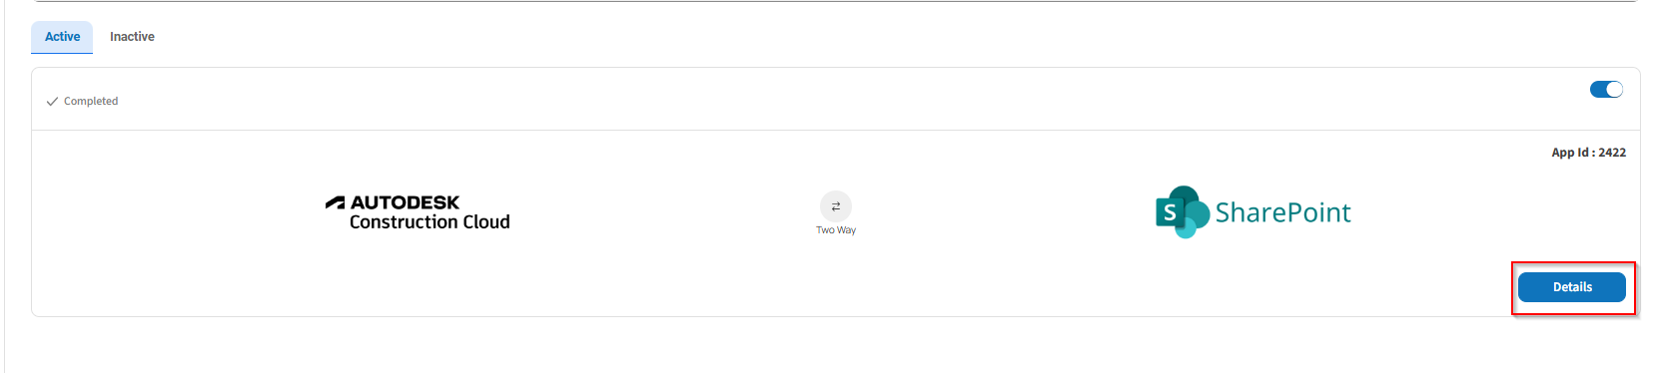This screenshot has width=1653, height=373.
Task: Switch to the Inactive tab
Action: point(132,37)
